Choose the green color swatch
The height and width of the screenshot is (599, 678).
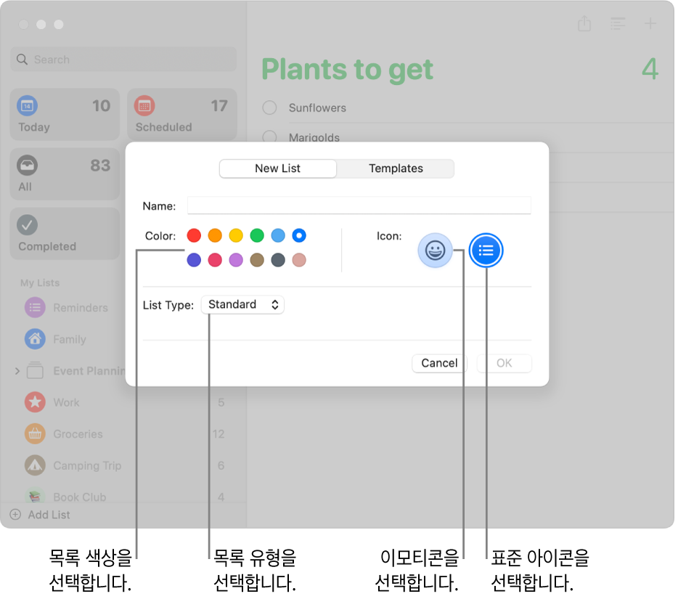coord(257,235)
